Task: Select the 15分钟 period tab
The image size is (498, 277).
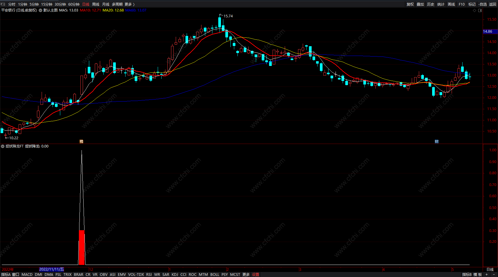Action: [x=47, y=4]
